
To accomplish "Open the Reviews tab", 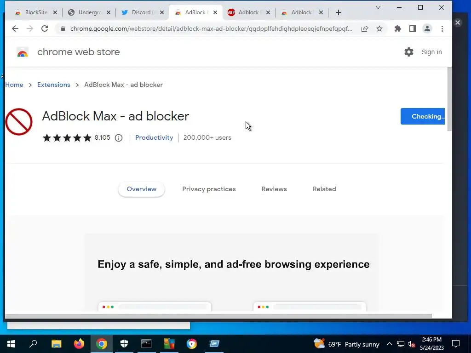I will click(x=274, y=189).
